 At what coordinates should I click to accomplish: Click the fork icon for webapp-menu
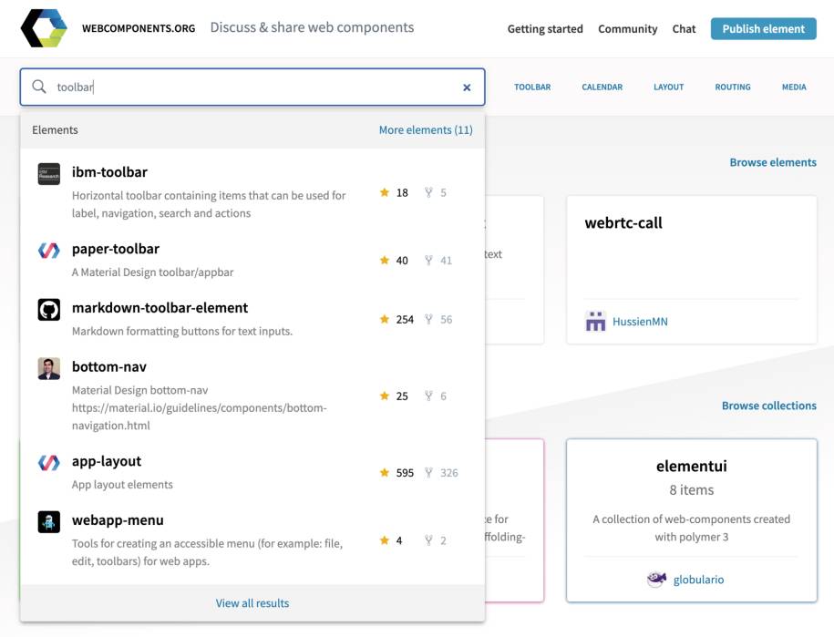[x=428, y=540]
